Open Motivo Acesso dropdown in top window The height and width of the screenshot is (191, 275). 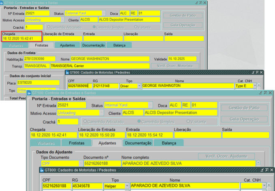pyautogui.click(x=62, y=20)
